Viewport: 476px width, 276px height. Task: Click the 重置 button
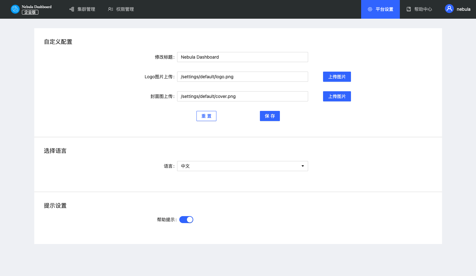[x=206, y=116]
